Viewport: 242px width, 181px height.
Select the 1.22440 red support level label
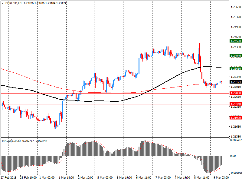pyautogui.click(x=236, y=104)
